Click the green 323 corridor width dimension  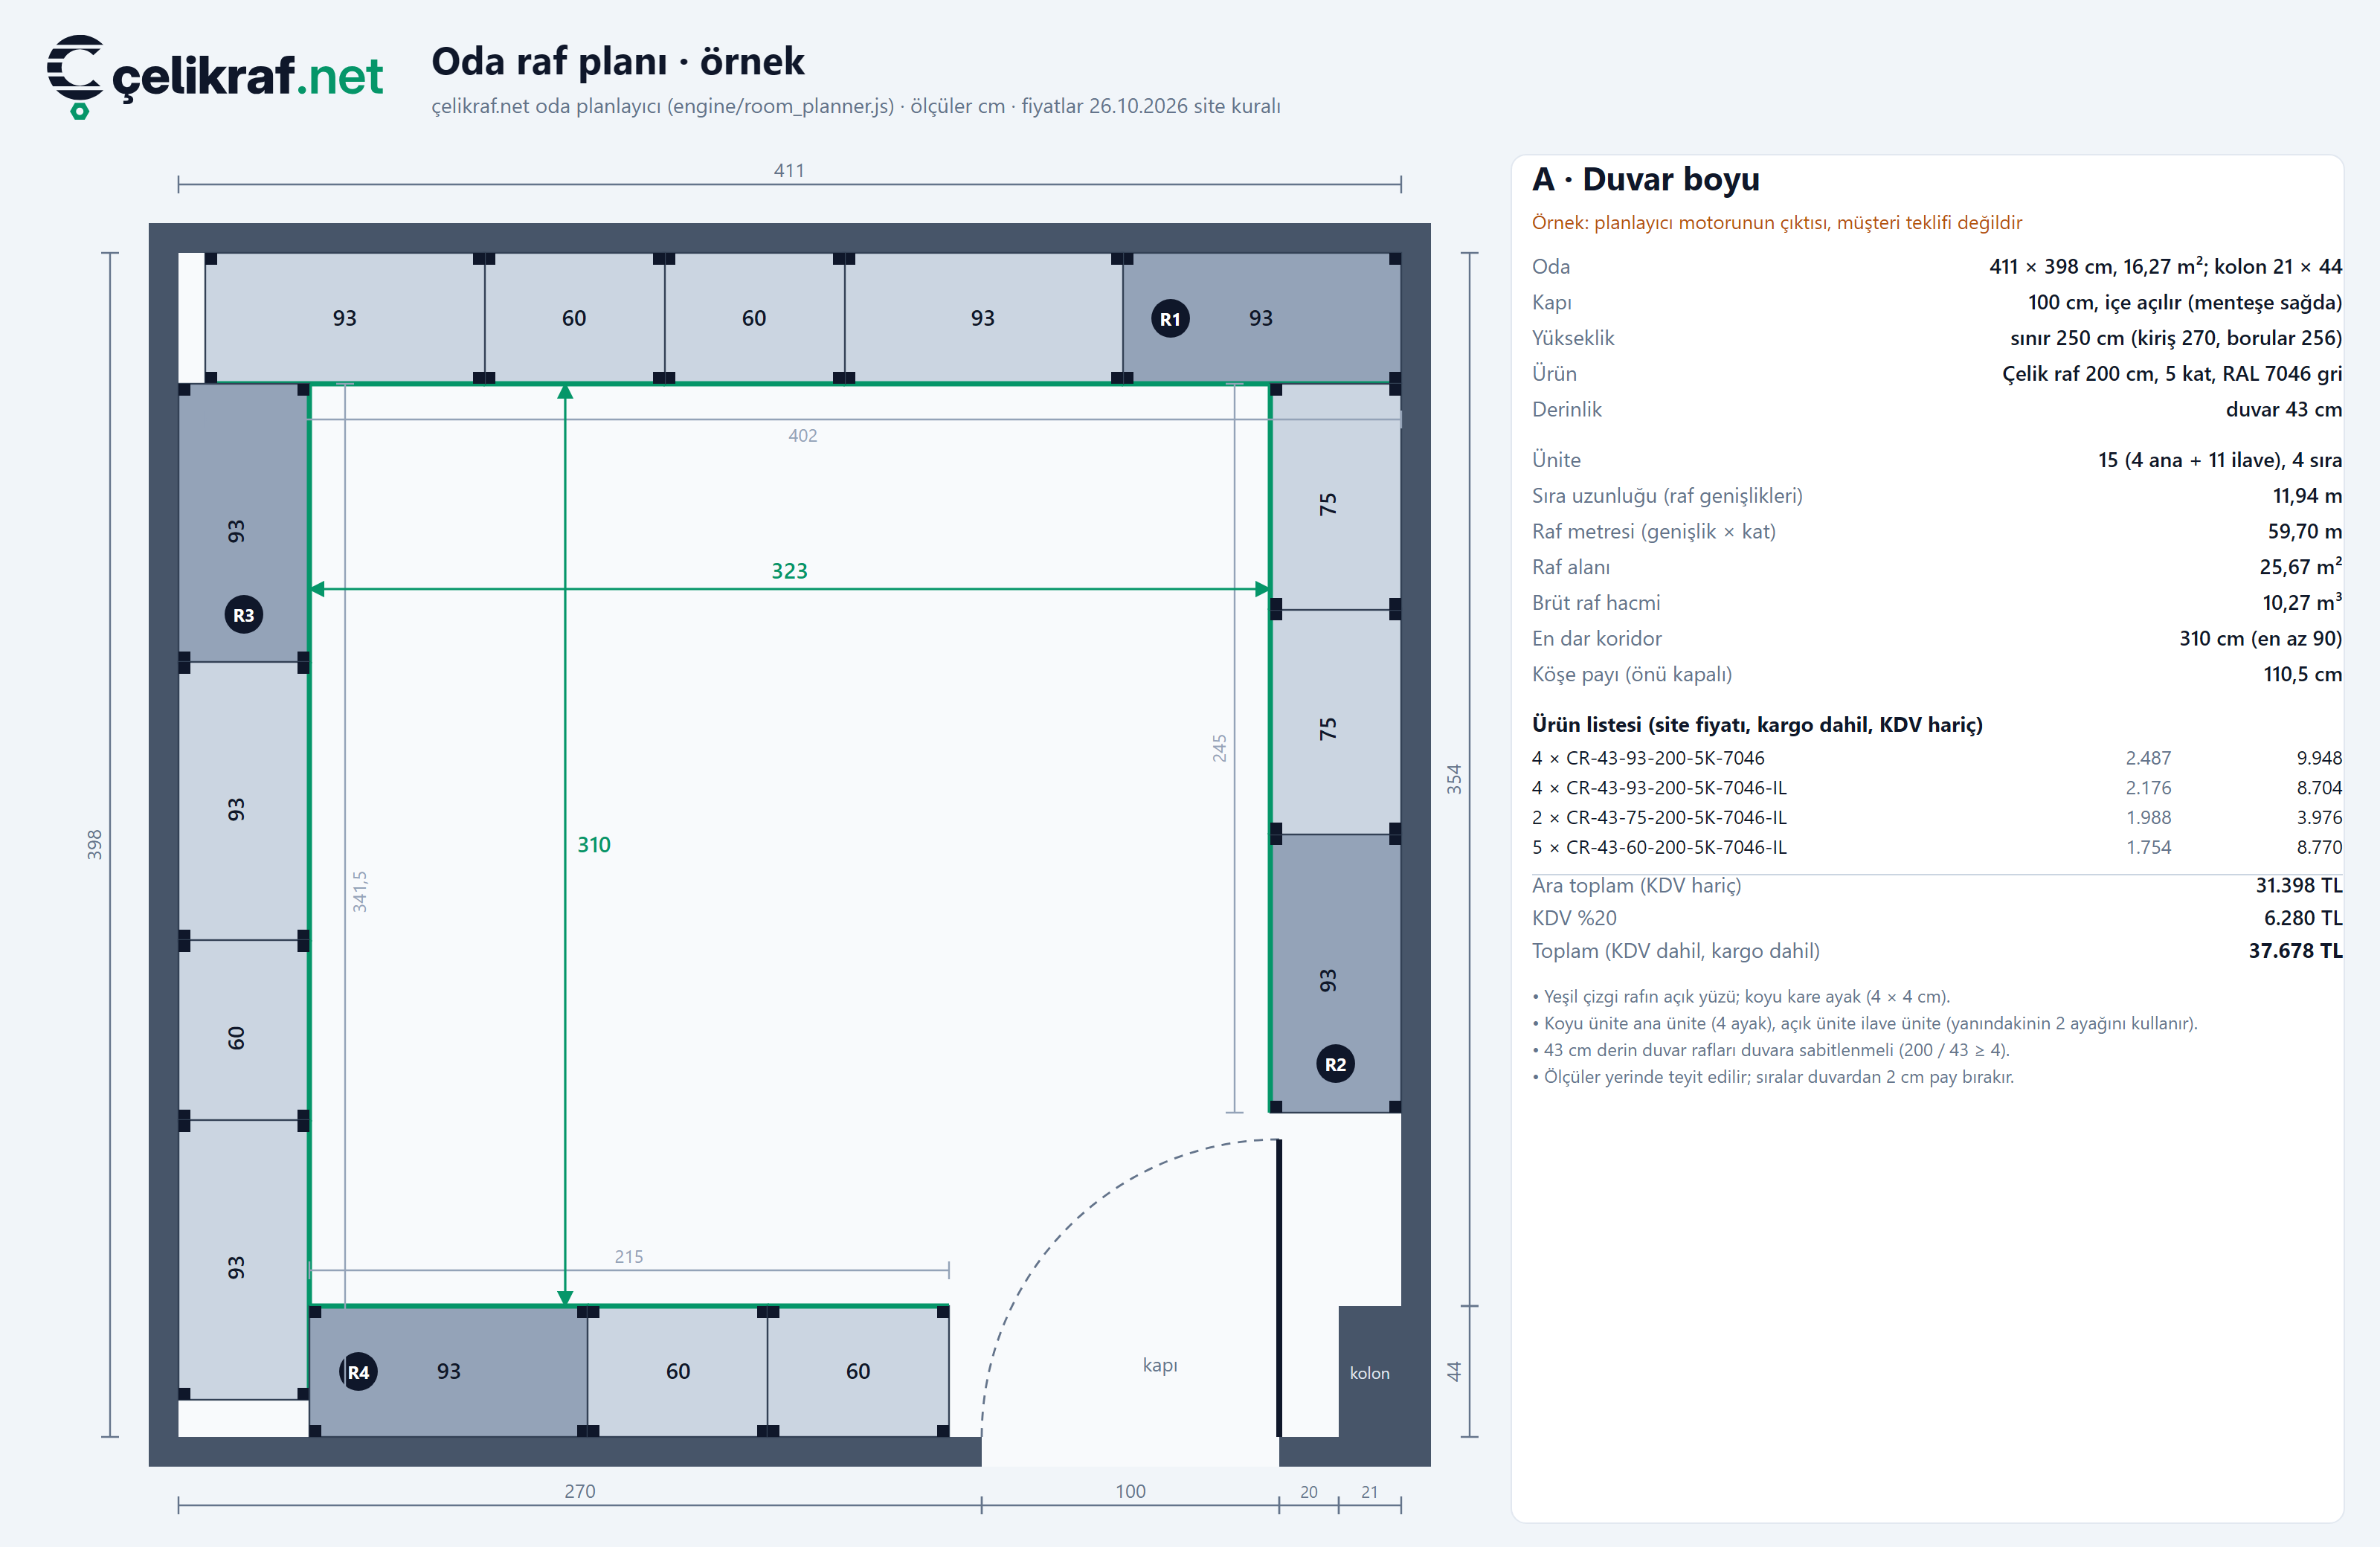tap(789, 571)
